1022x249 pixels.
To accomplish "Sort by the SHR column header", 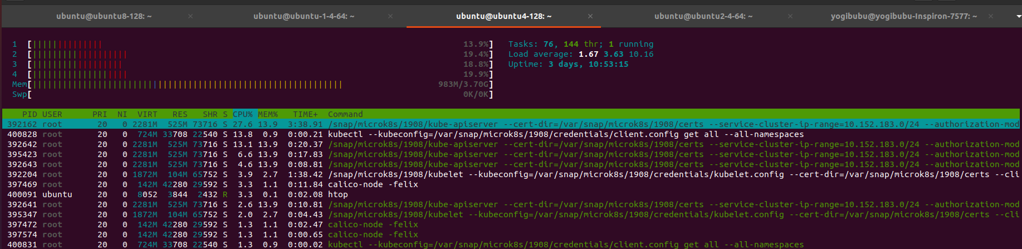I will pyautogui.click(x=210, y=114).
